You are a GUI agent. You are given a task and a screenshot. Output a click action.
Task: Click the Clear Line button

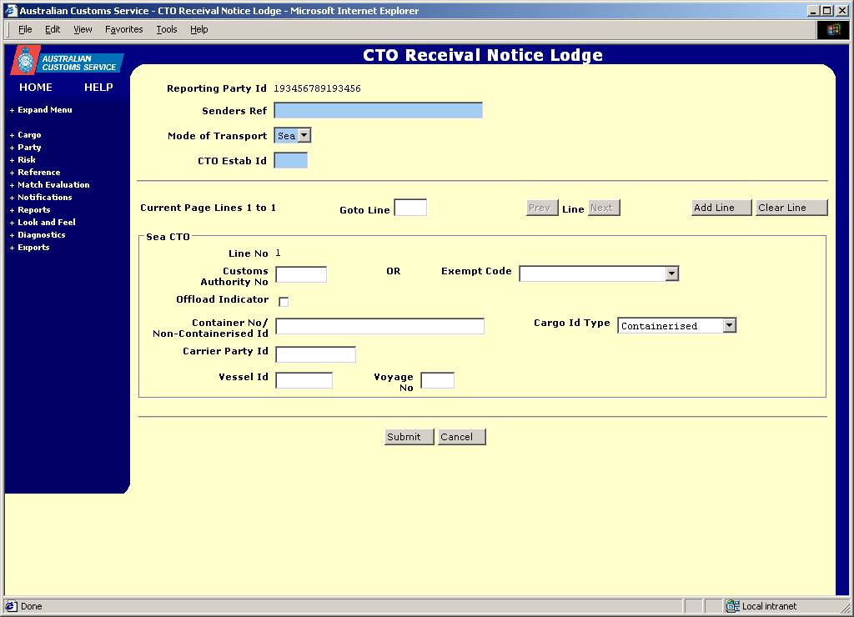tap(791, 208)
